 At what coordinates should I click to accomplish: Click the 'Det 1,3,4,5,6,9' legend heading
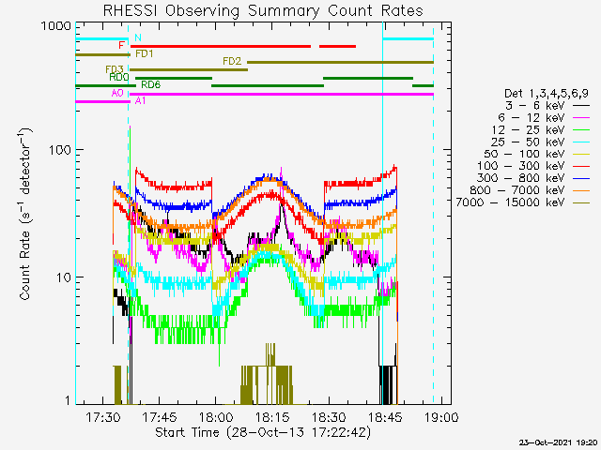click(x=547, y=94)
